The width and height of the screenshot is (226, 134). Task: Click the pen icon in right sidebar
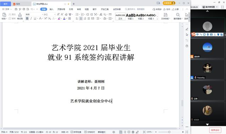(x=187, y=29)
